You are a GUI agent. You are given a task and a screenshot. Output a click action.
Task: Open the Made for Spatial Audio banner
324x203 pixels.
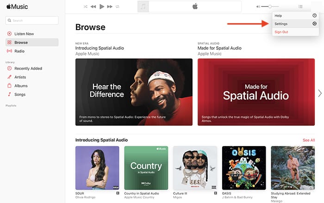(x=256, y=92)
